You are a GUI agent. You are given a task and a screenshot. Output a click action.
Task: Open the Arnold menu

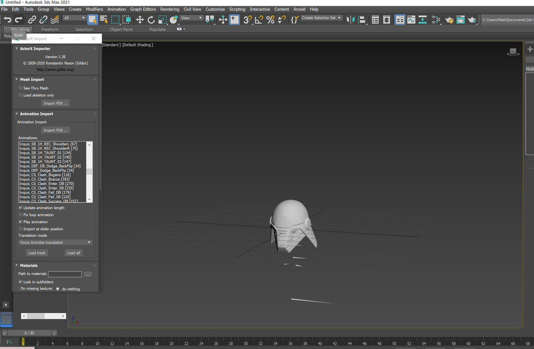299,9
